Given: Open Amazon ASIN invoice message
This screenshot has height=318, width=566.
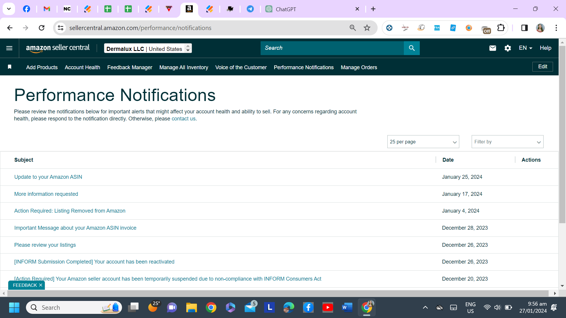Looking at the screenshot, I should [x=75, y=228].
